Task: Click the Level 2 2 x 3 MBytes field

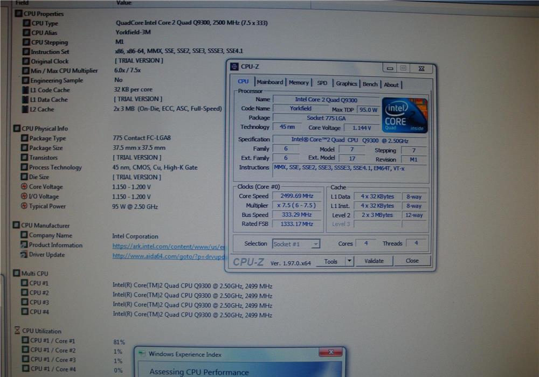Action: pos(377,215)
